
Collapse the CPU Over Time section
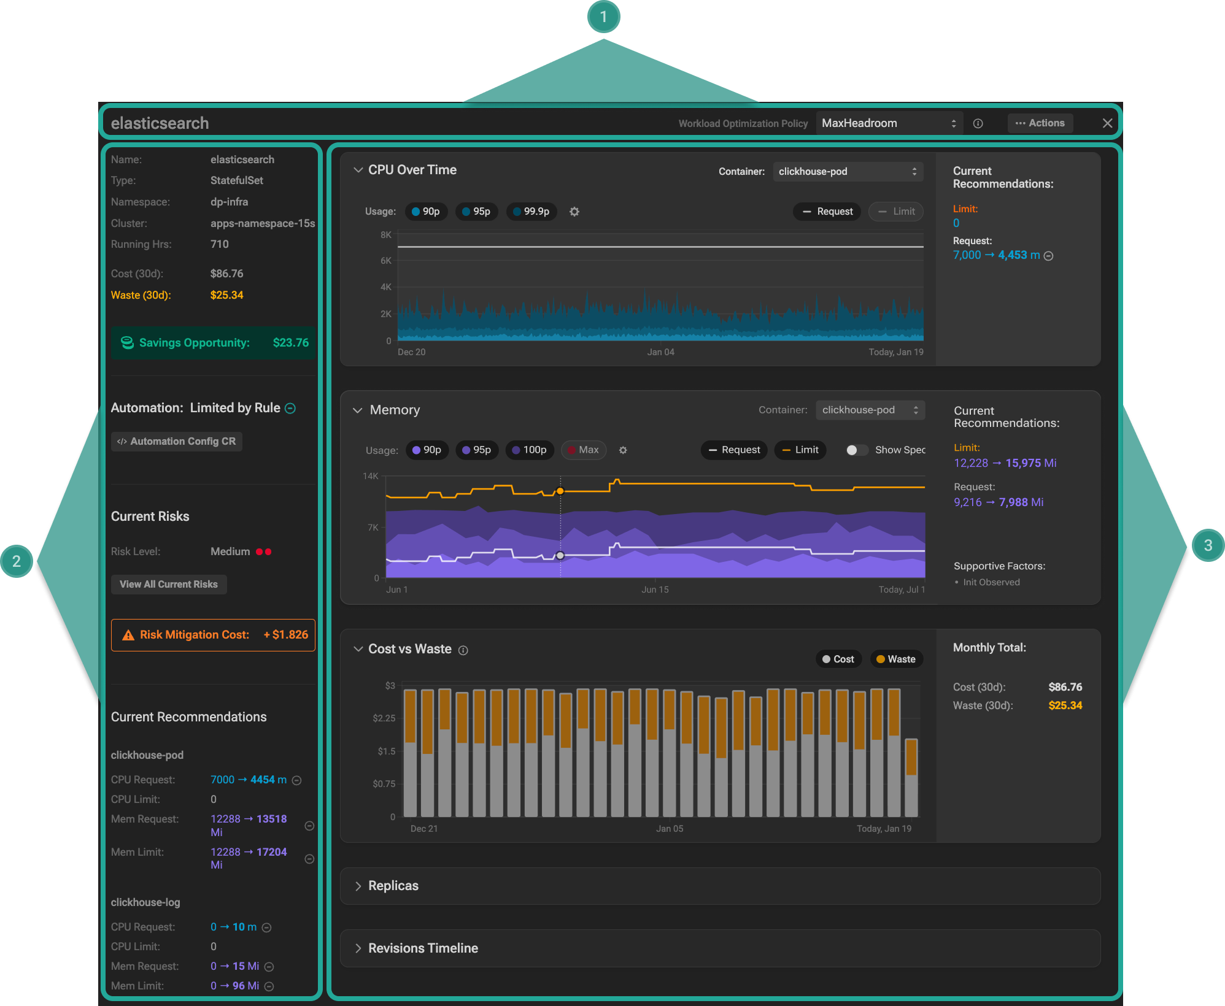[358, 170]
